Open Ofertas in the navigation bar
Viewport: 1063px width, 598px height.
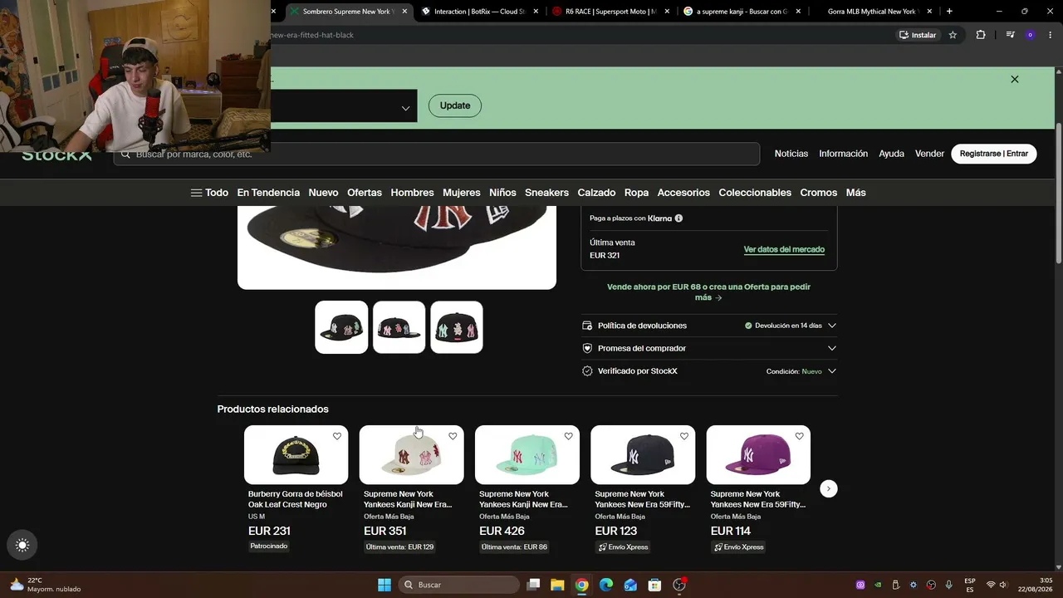pyautogui.click(x=365, y=193)
